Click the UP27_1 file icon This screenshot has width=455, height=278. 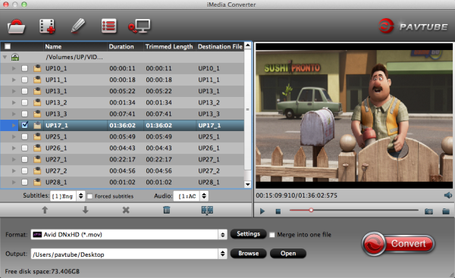(37, 159)
